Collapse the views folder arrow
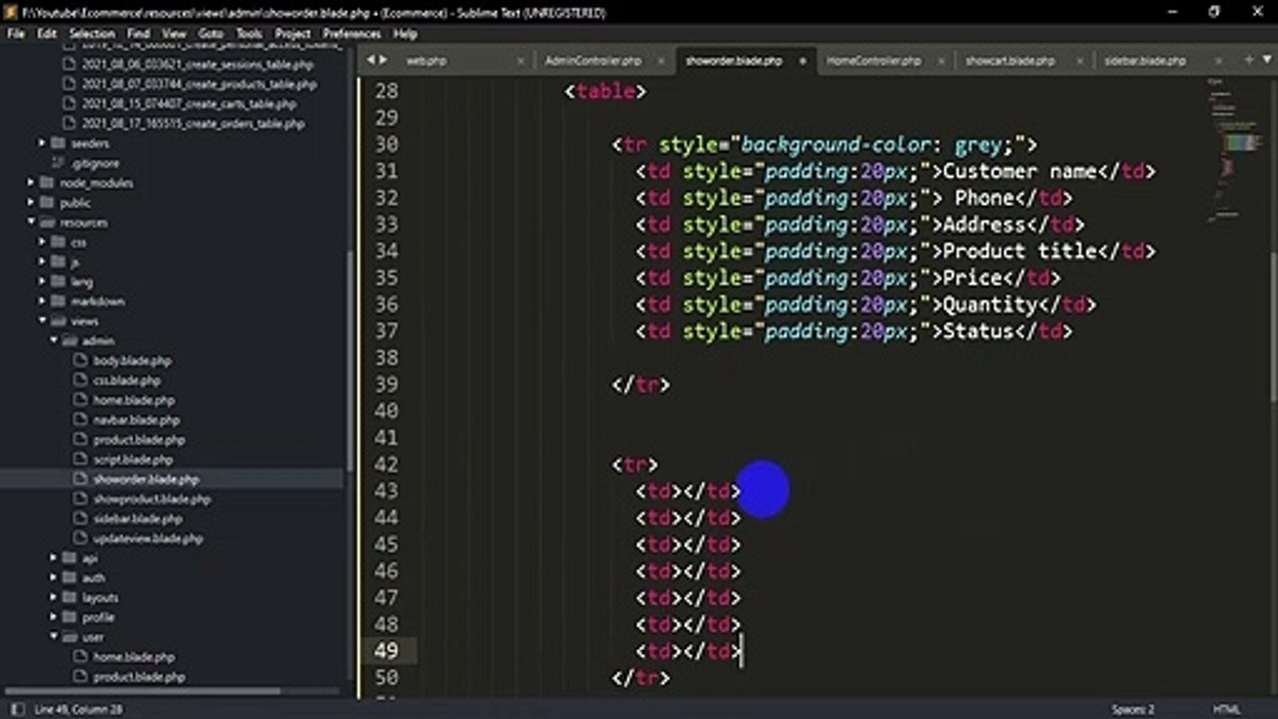The width and height of the screenshot is (1278, 719). tap(42, 322)
